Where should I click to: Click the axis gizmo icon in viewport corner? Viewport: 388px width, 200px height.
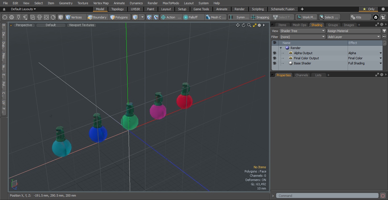14,184
